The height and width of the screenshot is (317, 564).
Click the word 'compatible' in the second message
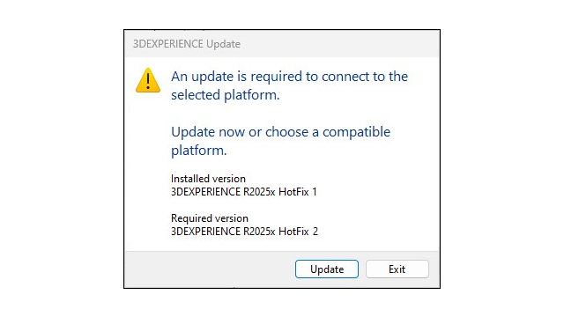click(356, 132)
